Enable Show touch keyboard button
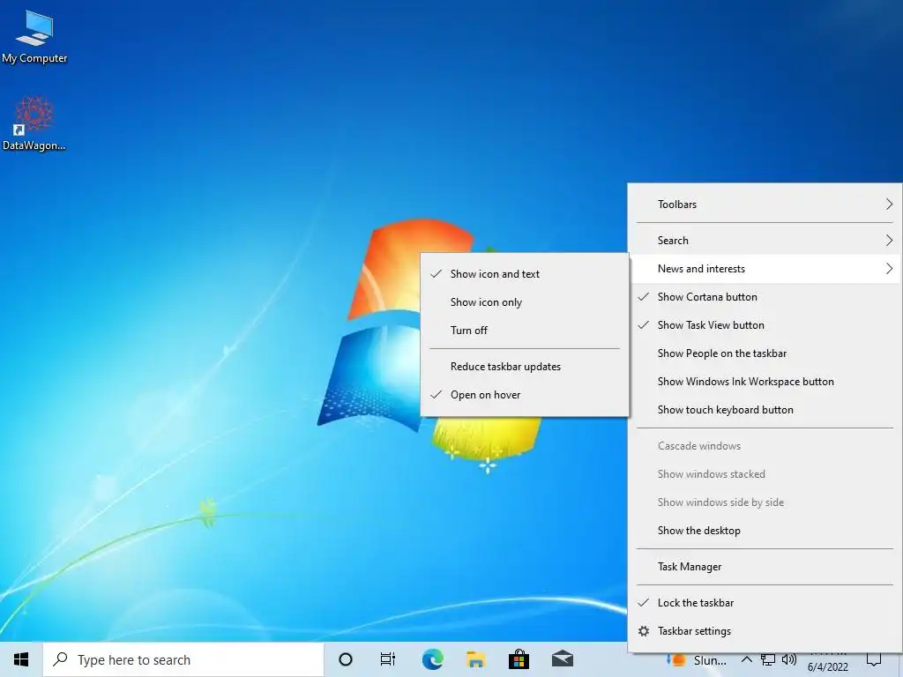This screenshot has width=903, height=677. [765, 410]
